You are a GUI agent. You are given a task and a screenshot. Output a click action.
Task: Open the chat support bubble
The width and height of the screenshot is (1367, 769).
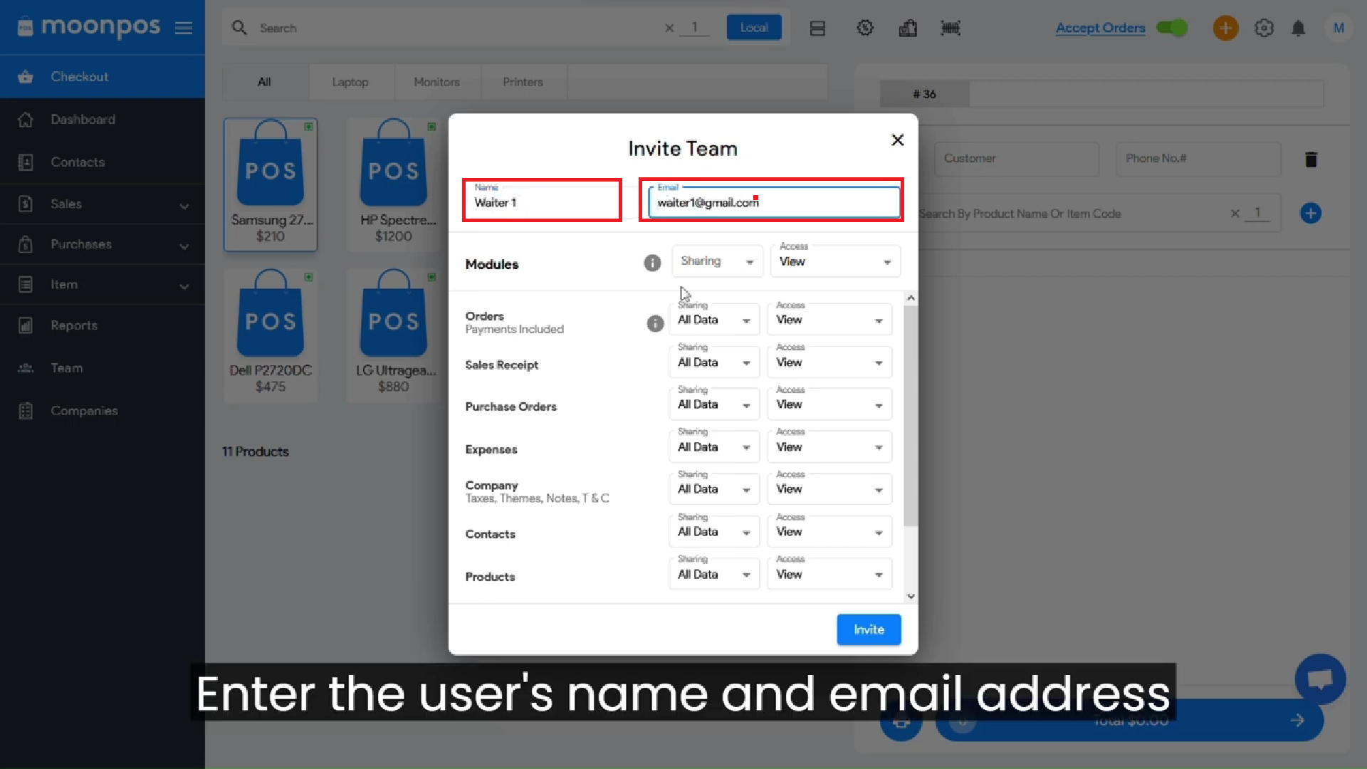coord(1320,679)
